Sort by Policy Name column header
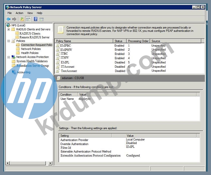Viewport: 211px width, 175px height. click(84, 41)
